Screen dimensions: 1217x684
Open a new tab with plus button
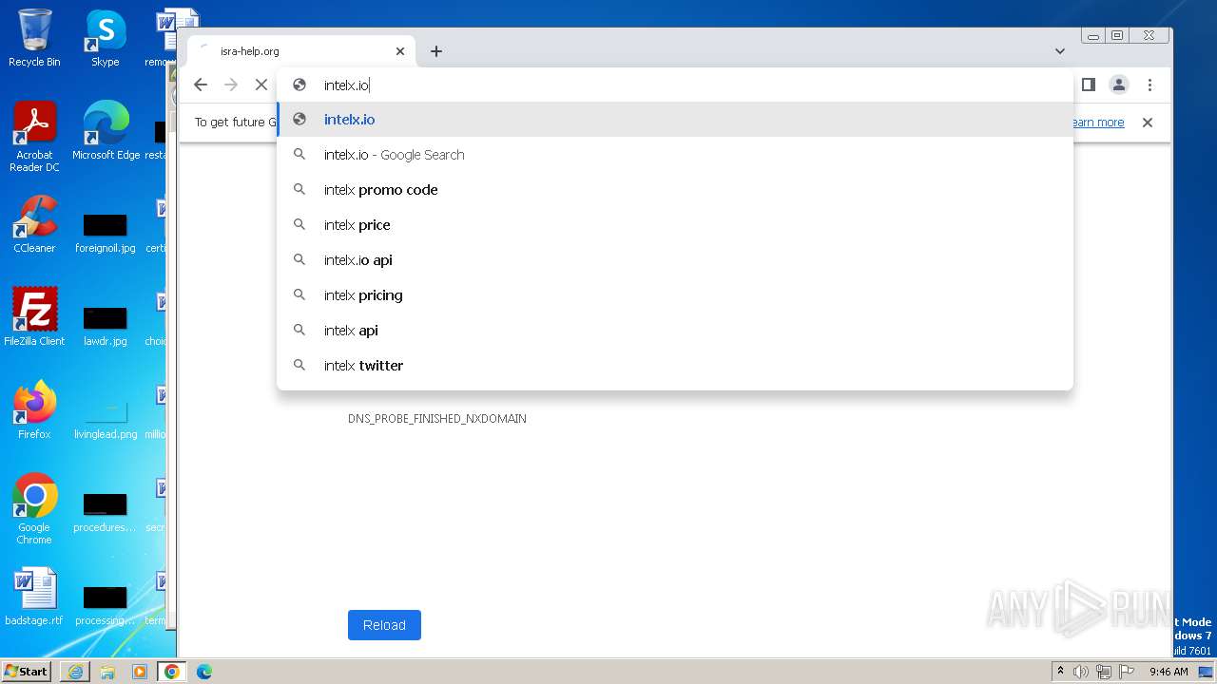pyautogui.click(x=436, y=51)
